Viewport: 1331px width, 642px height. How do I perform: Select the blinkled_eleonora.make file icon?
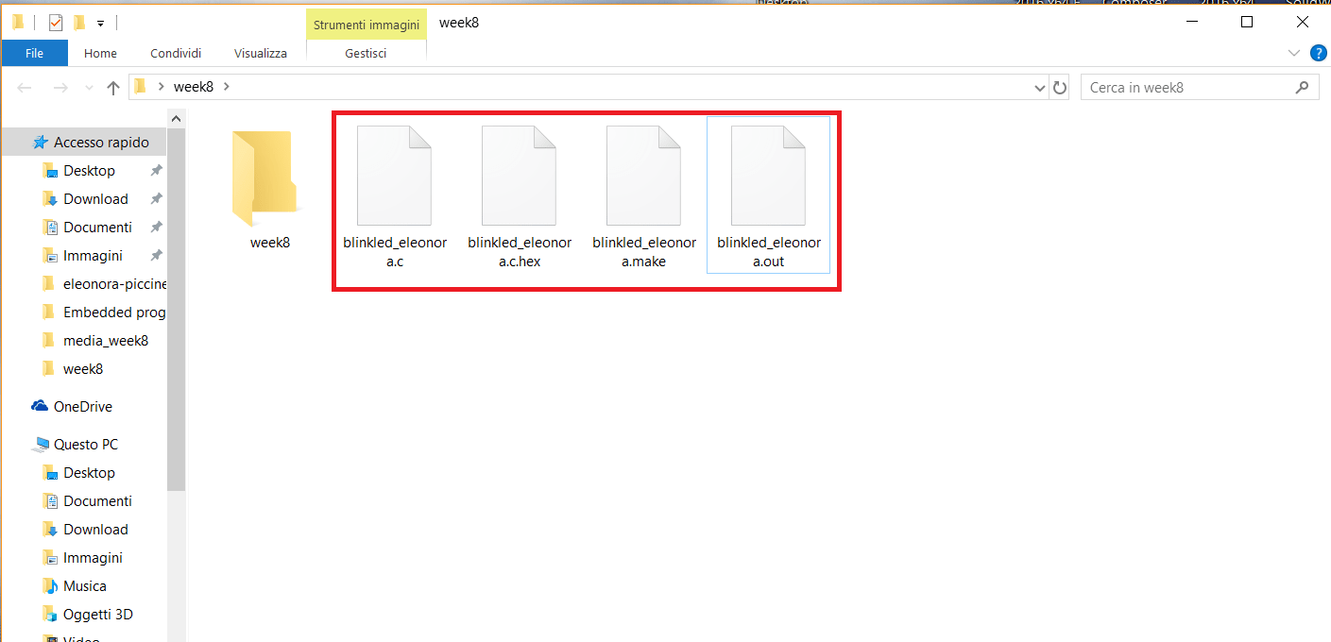(643, 175)
